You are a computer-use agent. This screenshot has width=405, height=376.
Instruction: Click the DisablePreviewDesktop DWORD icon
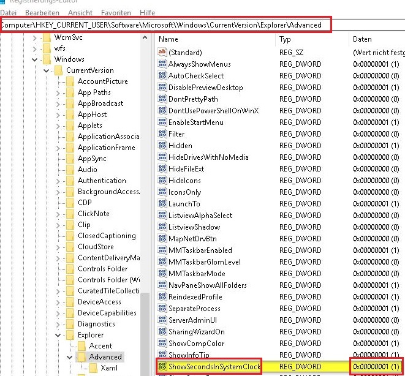(162, 87)
